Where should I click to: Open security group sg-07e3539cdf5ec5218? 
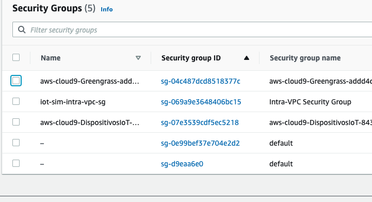[x=200, y=122]
